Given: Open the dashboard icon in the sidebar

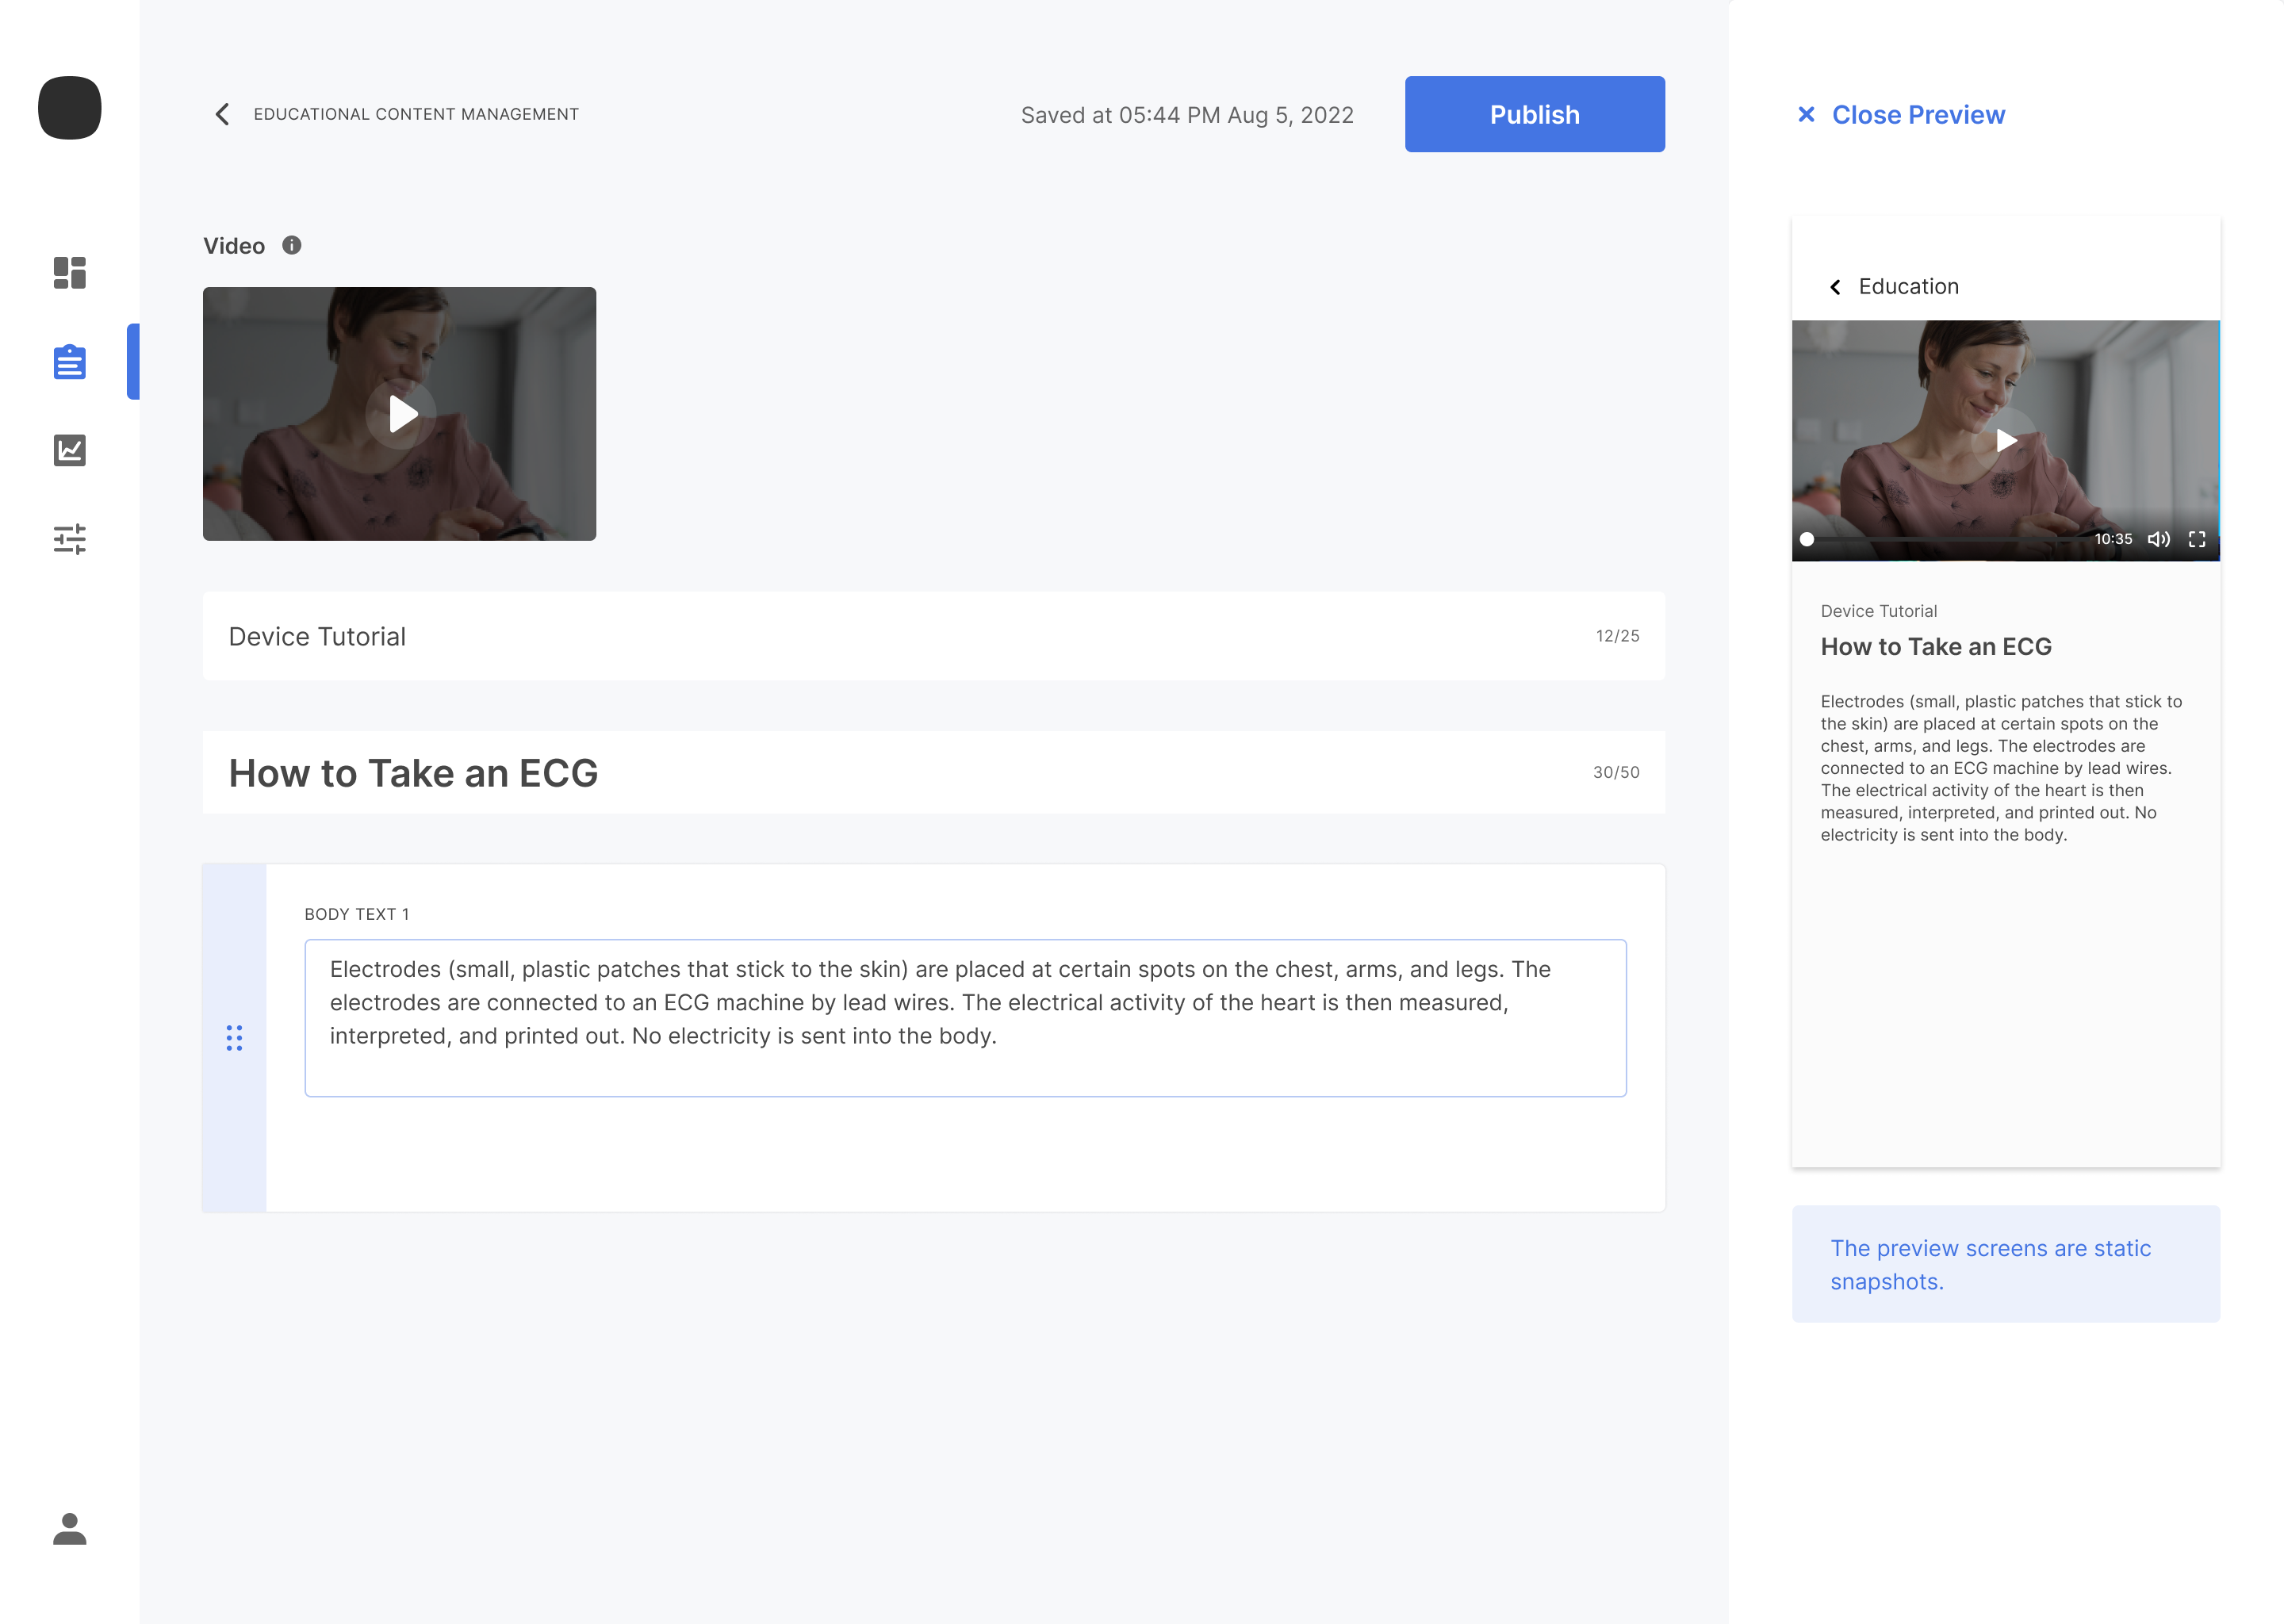Looking at the screenshot, I should (x=69, y=272).
